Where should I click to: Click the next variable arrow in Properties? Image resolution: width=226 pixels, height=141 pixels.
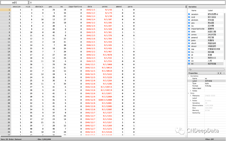tap(221, 73)
